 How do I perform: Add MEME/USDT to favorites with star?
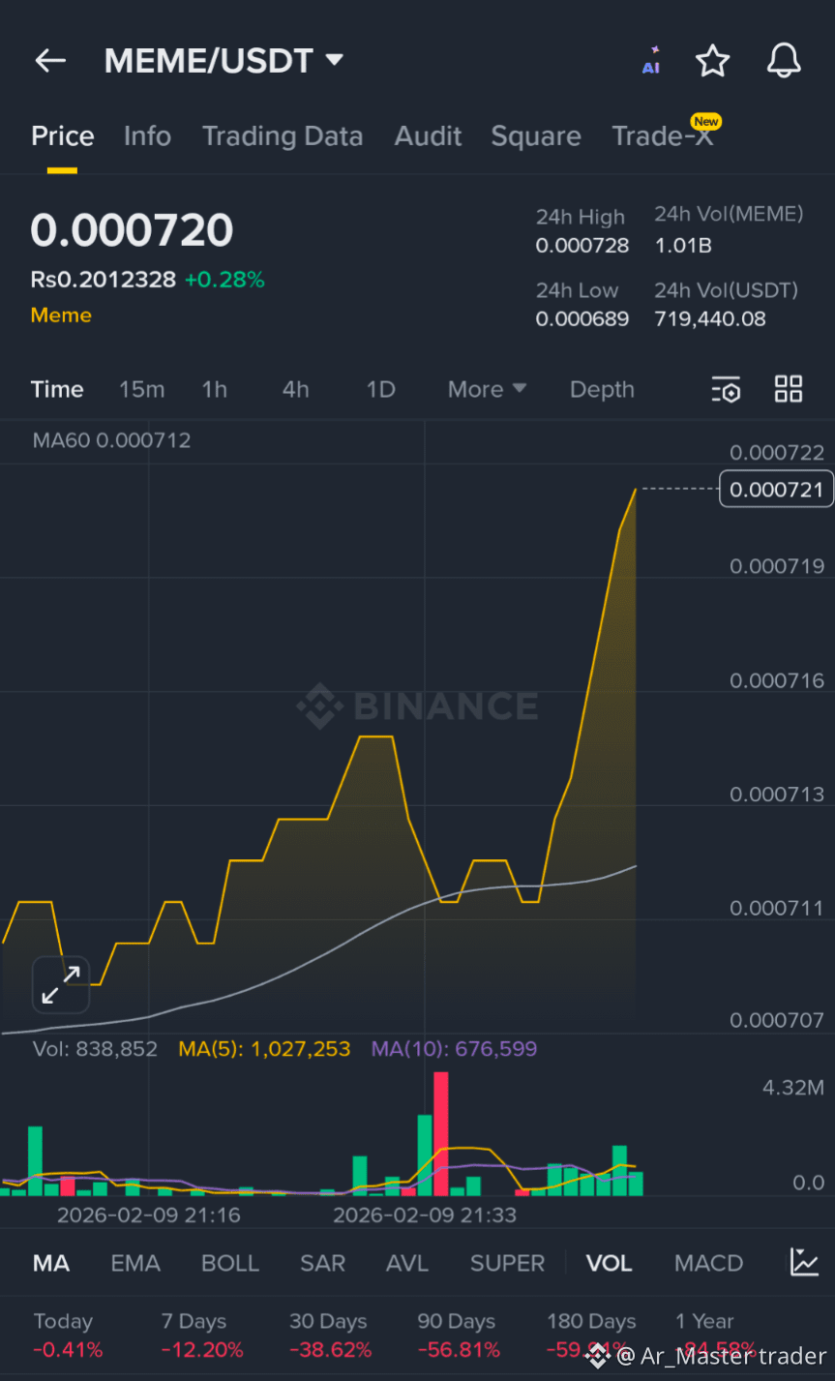(713, 61)
